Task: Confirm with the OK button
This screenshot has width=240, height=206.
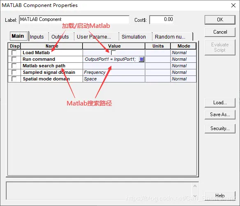Action: [220, 20]
